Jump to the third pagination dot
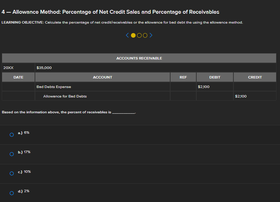 click(145, 35)
